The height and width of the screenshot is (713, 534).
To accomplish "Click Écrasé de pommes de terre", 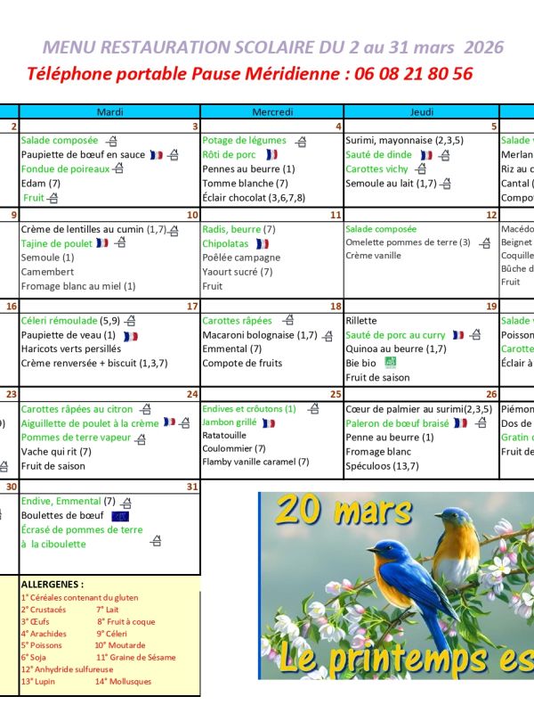I will 82,529.
